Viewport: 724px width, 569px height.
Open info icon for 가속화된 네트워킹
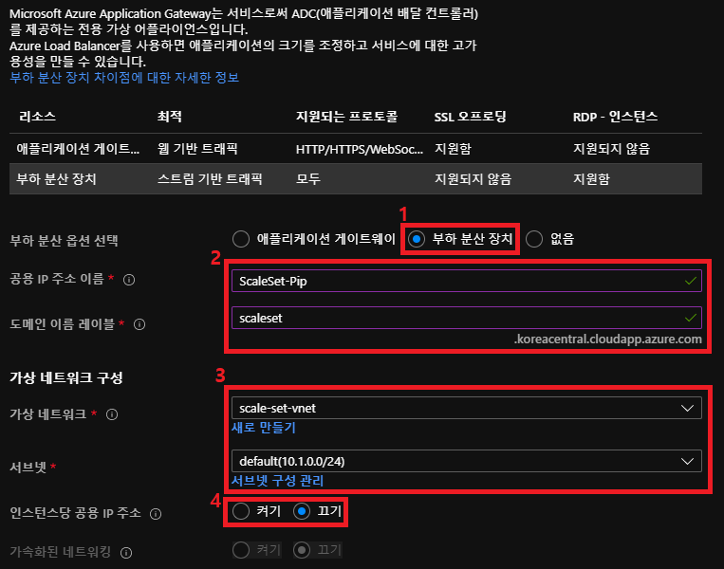[126, 552]
